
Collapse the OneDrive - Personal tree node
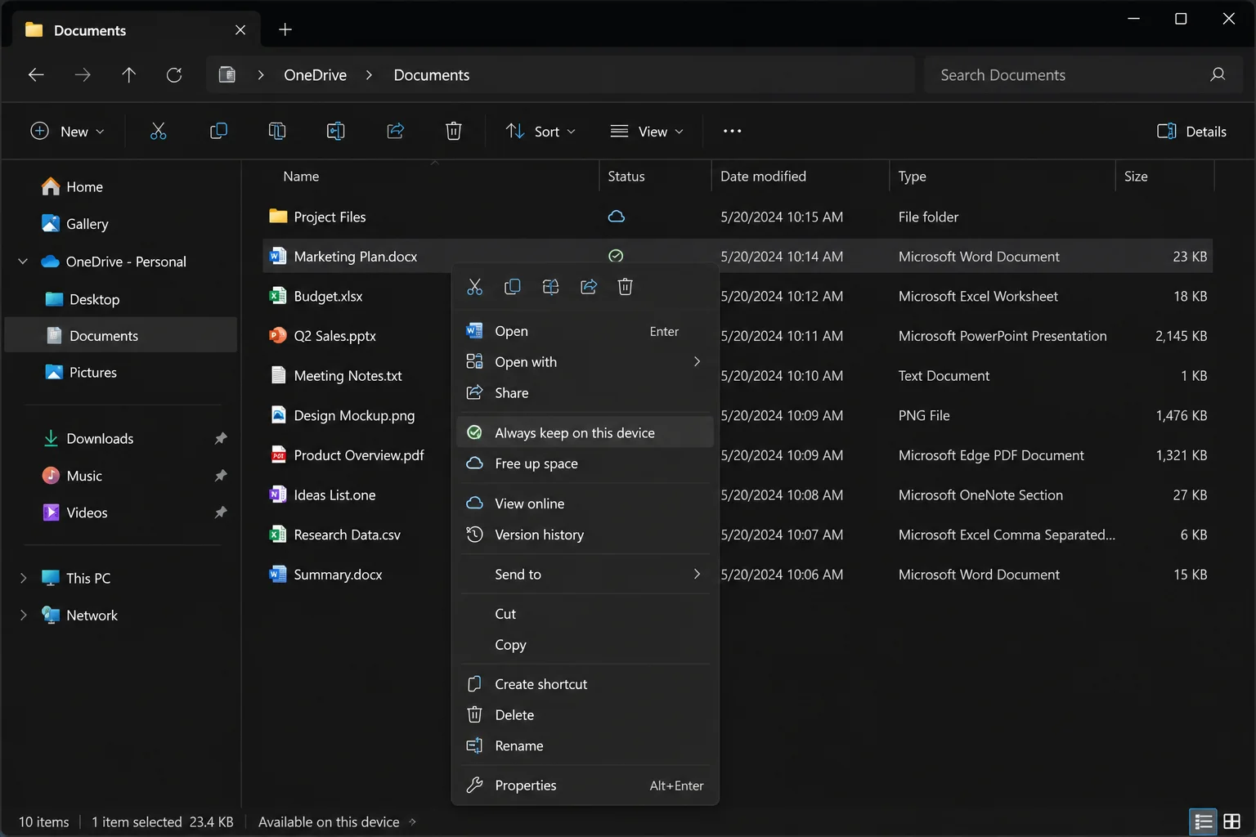(x=23, y=262)
